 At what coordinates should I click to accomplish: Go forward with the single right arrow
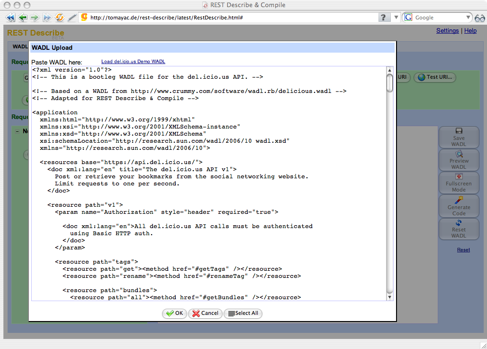tap(35, 18)
